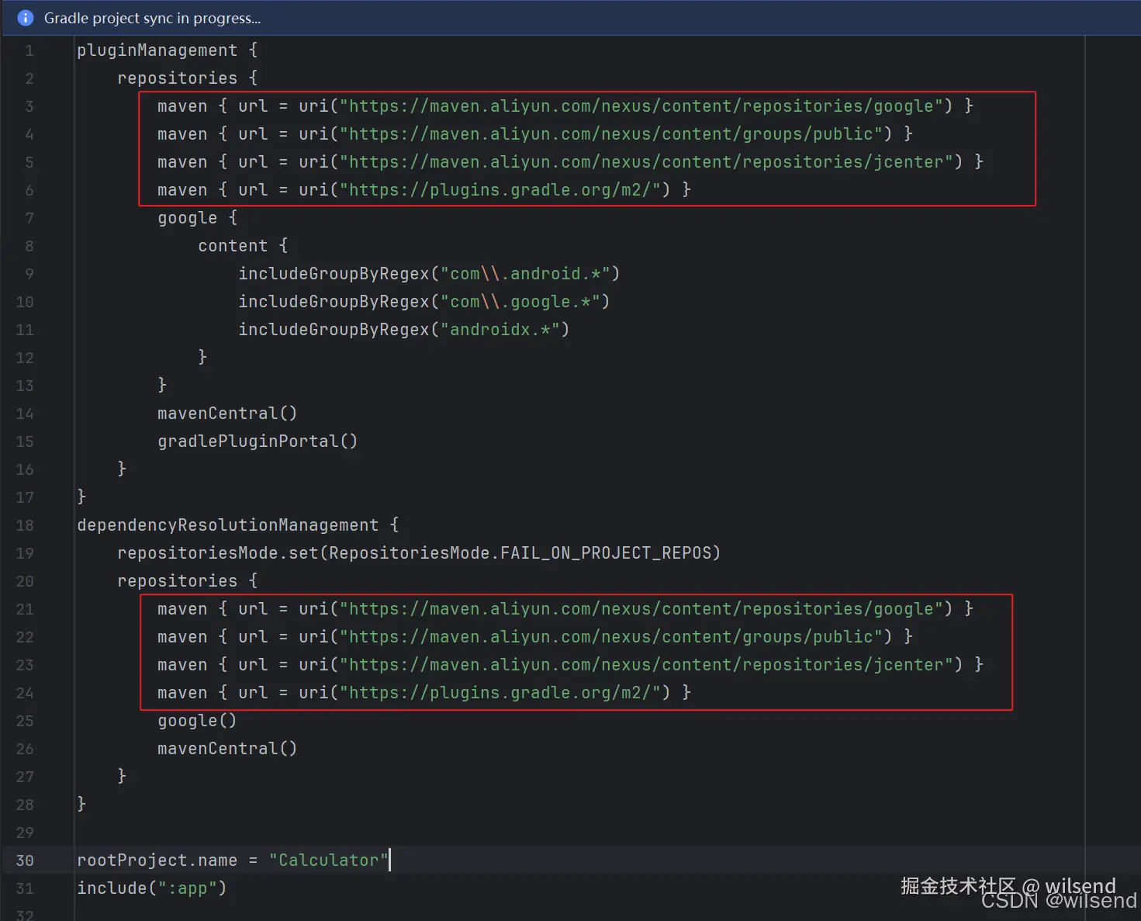Click the include(":app") statement
This screenshot has height=921, width=1141.
(151, 888)
